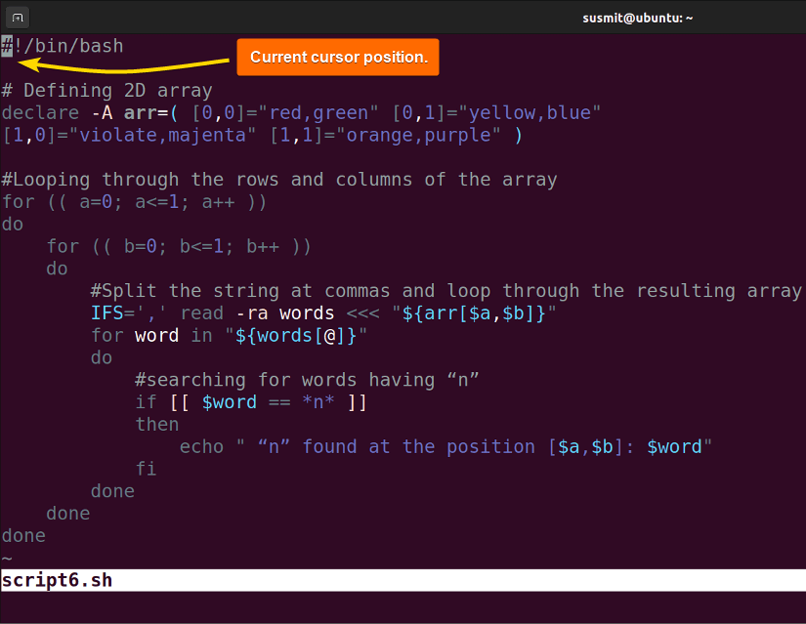Image resolution: width=806 pixels, height=624 pixels.
Task: Click the 'read -ra words' text
Action: [257, 313]
